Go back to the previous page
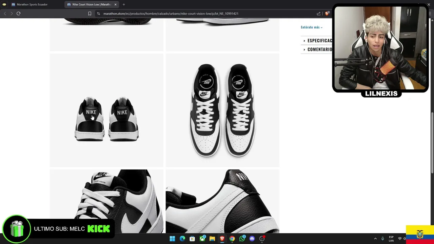 coord(5,14)
